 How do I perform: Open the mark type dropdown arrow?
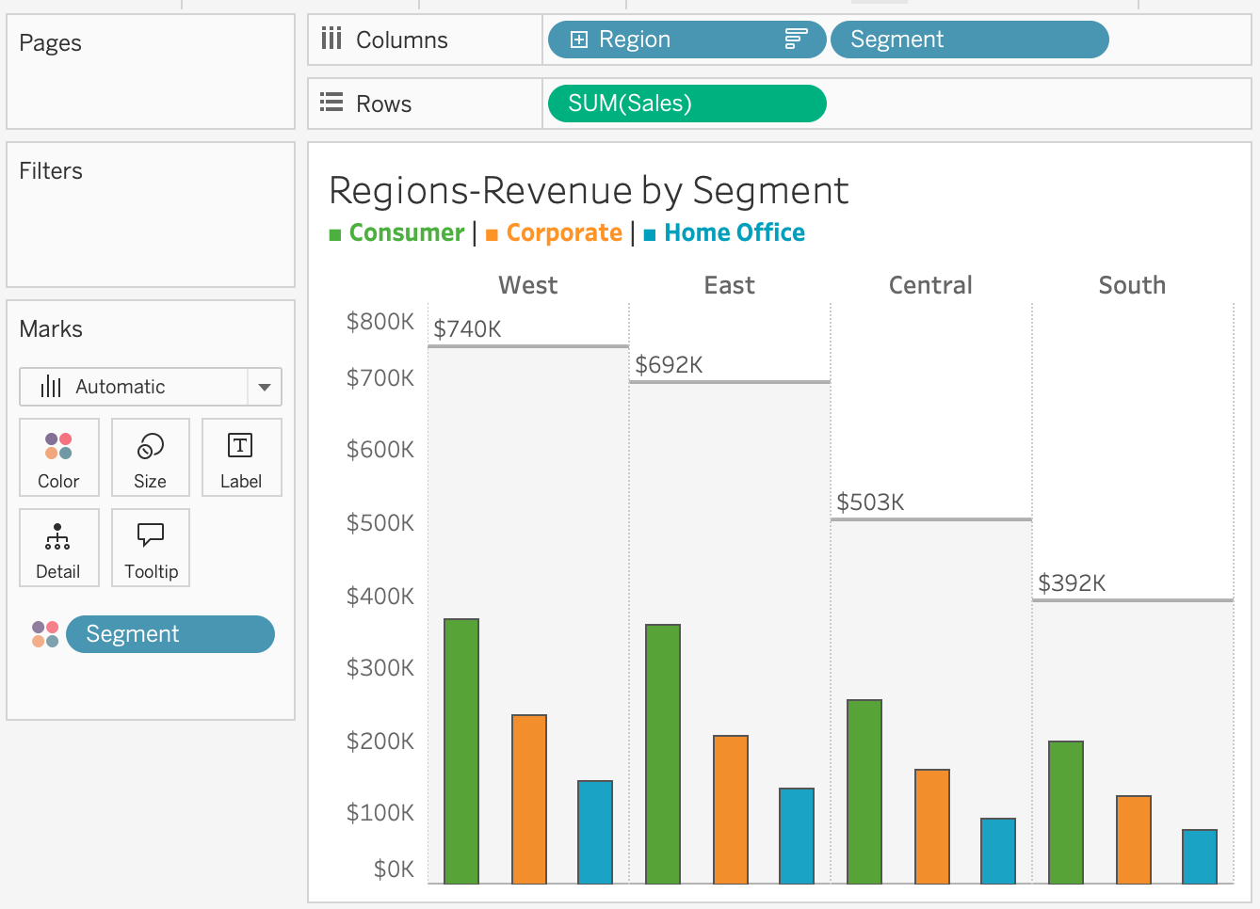[x=265, y=387]
